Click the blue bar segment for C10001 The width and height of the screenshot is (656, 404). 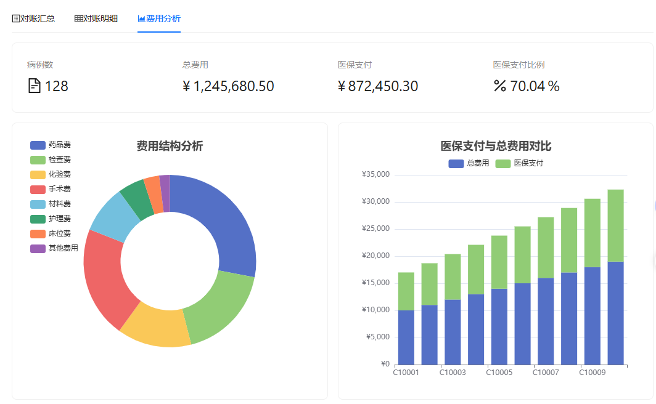point(406,337)
